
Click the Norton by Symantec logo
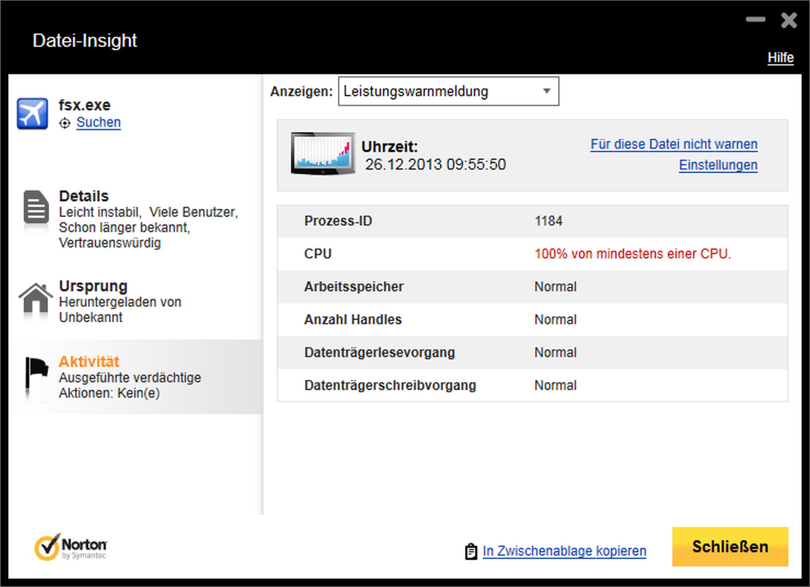click(x=70, y=547)
